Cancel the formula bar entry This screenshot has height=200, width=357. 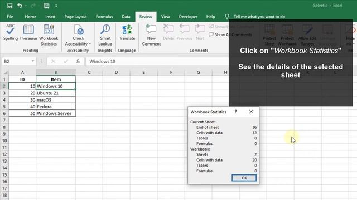pyautogui.click(x=54, y=61)
